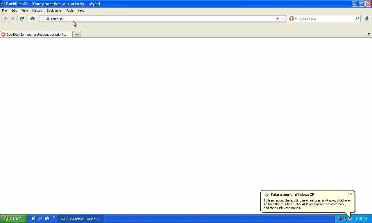This screenshot has width=372, height=223.
Task: Click the Go arrow in address bar
Action: click(x=277, y=19)
